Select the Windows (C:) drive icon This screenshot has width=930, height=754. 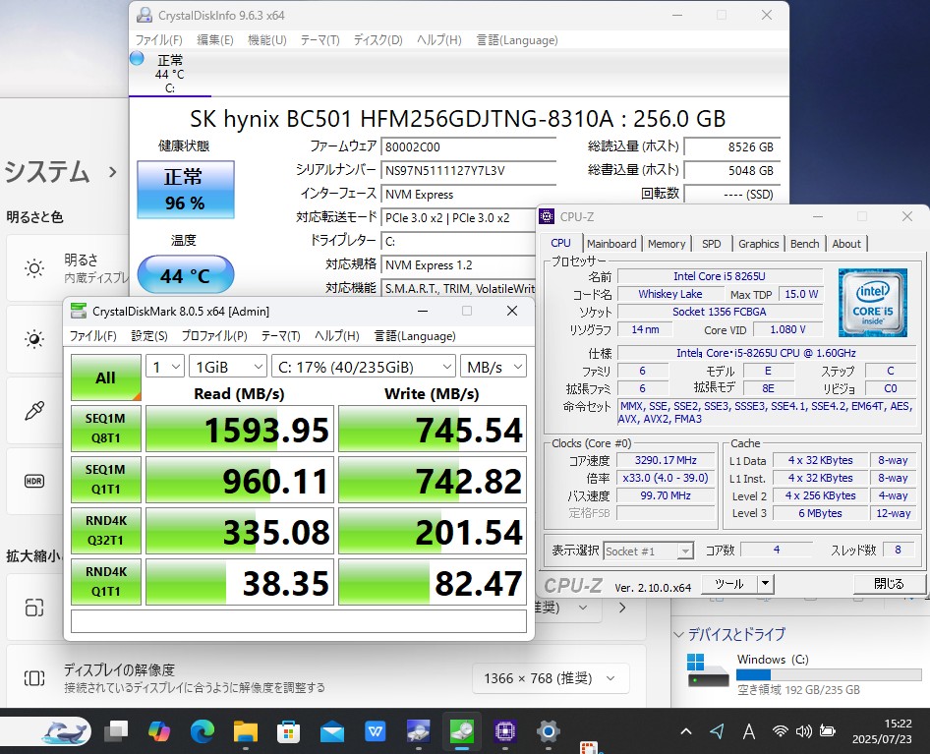click(x=708, y=670)
